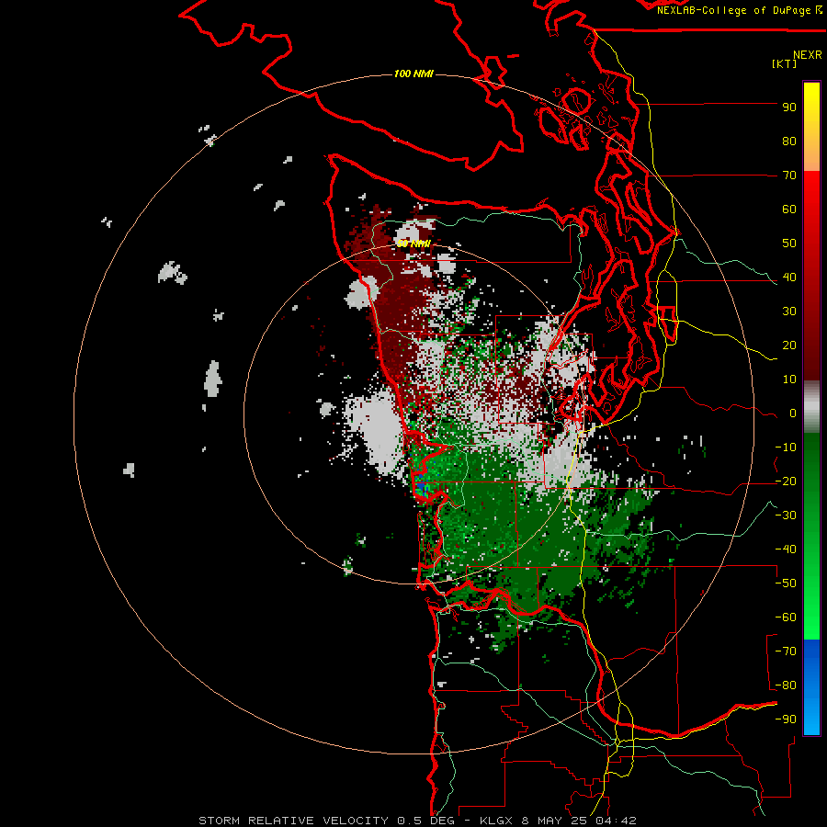Click the -50 scale label
Image resolution: width=827 pixels, height=827 pixels.
tap(786, 583)
